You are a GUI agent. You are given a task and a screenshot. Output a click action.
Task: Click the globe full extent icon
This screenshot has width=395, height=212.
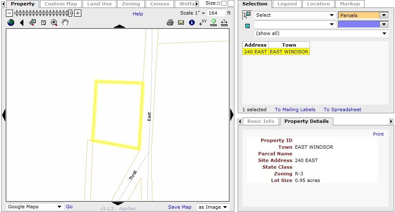tap(11, 22)
